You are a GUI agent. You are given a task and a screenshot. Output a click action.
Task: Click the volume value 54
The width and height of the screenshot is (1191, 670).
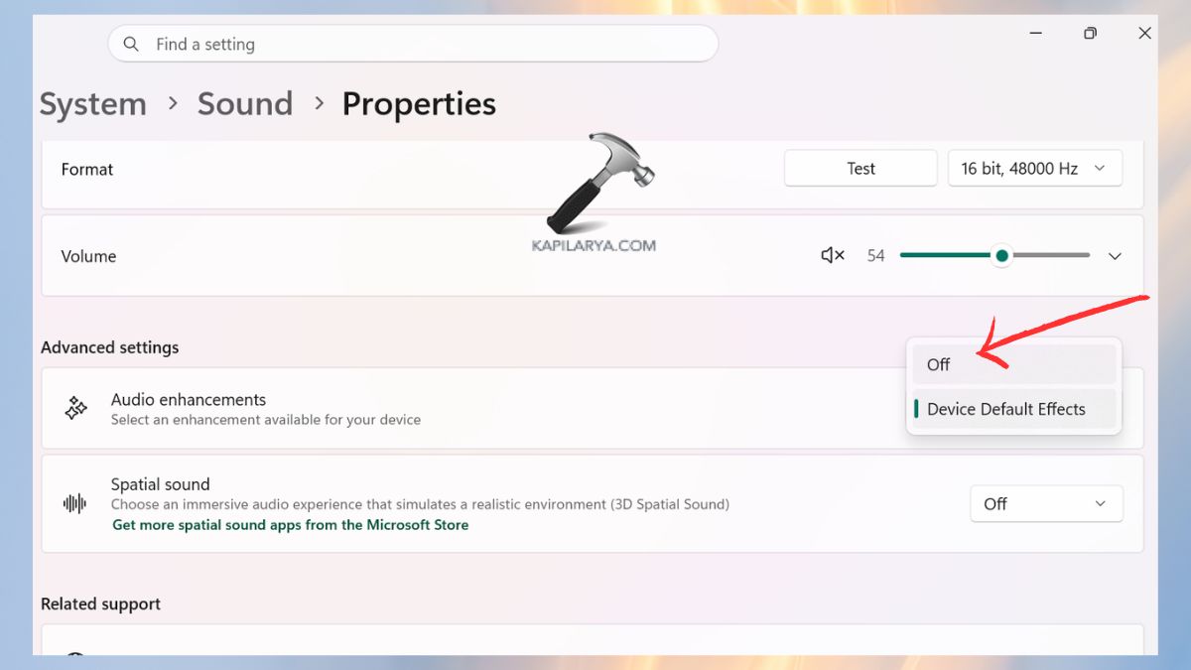point(875,256)
